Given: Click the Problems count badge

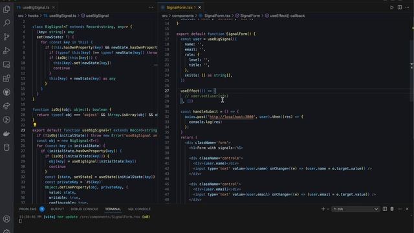Looking at the screenshot, I should pyautogui.click(x=42, y=209).
